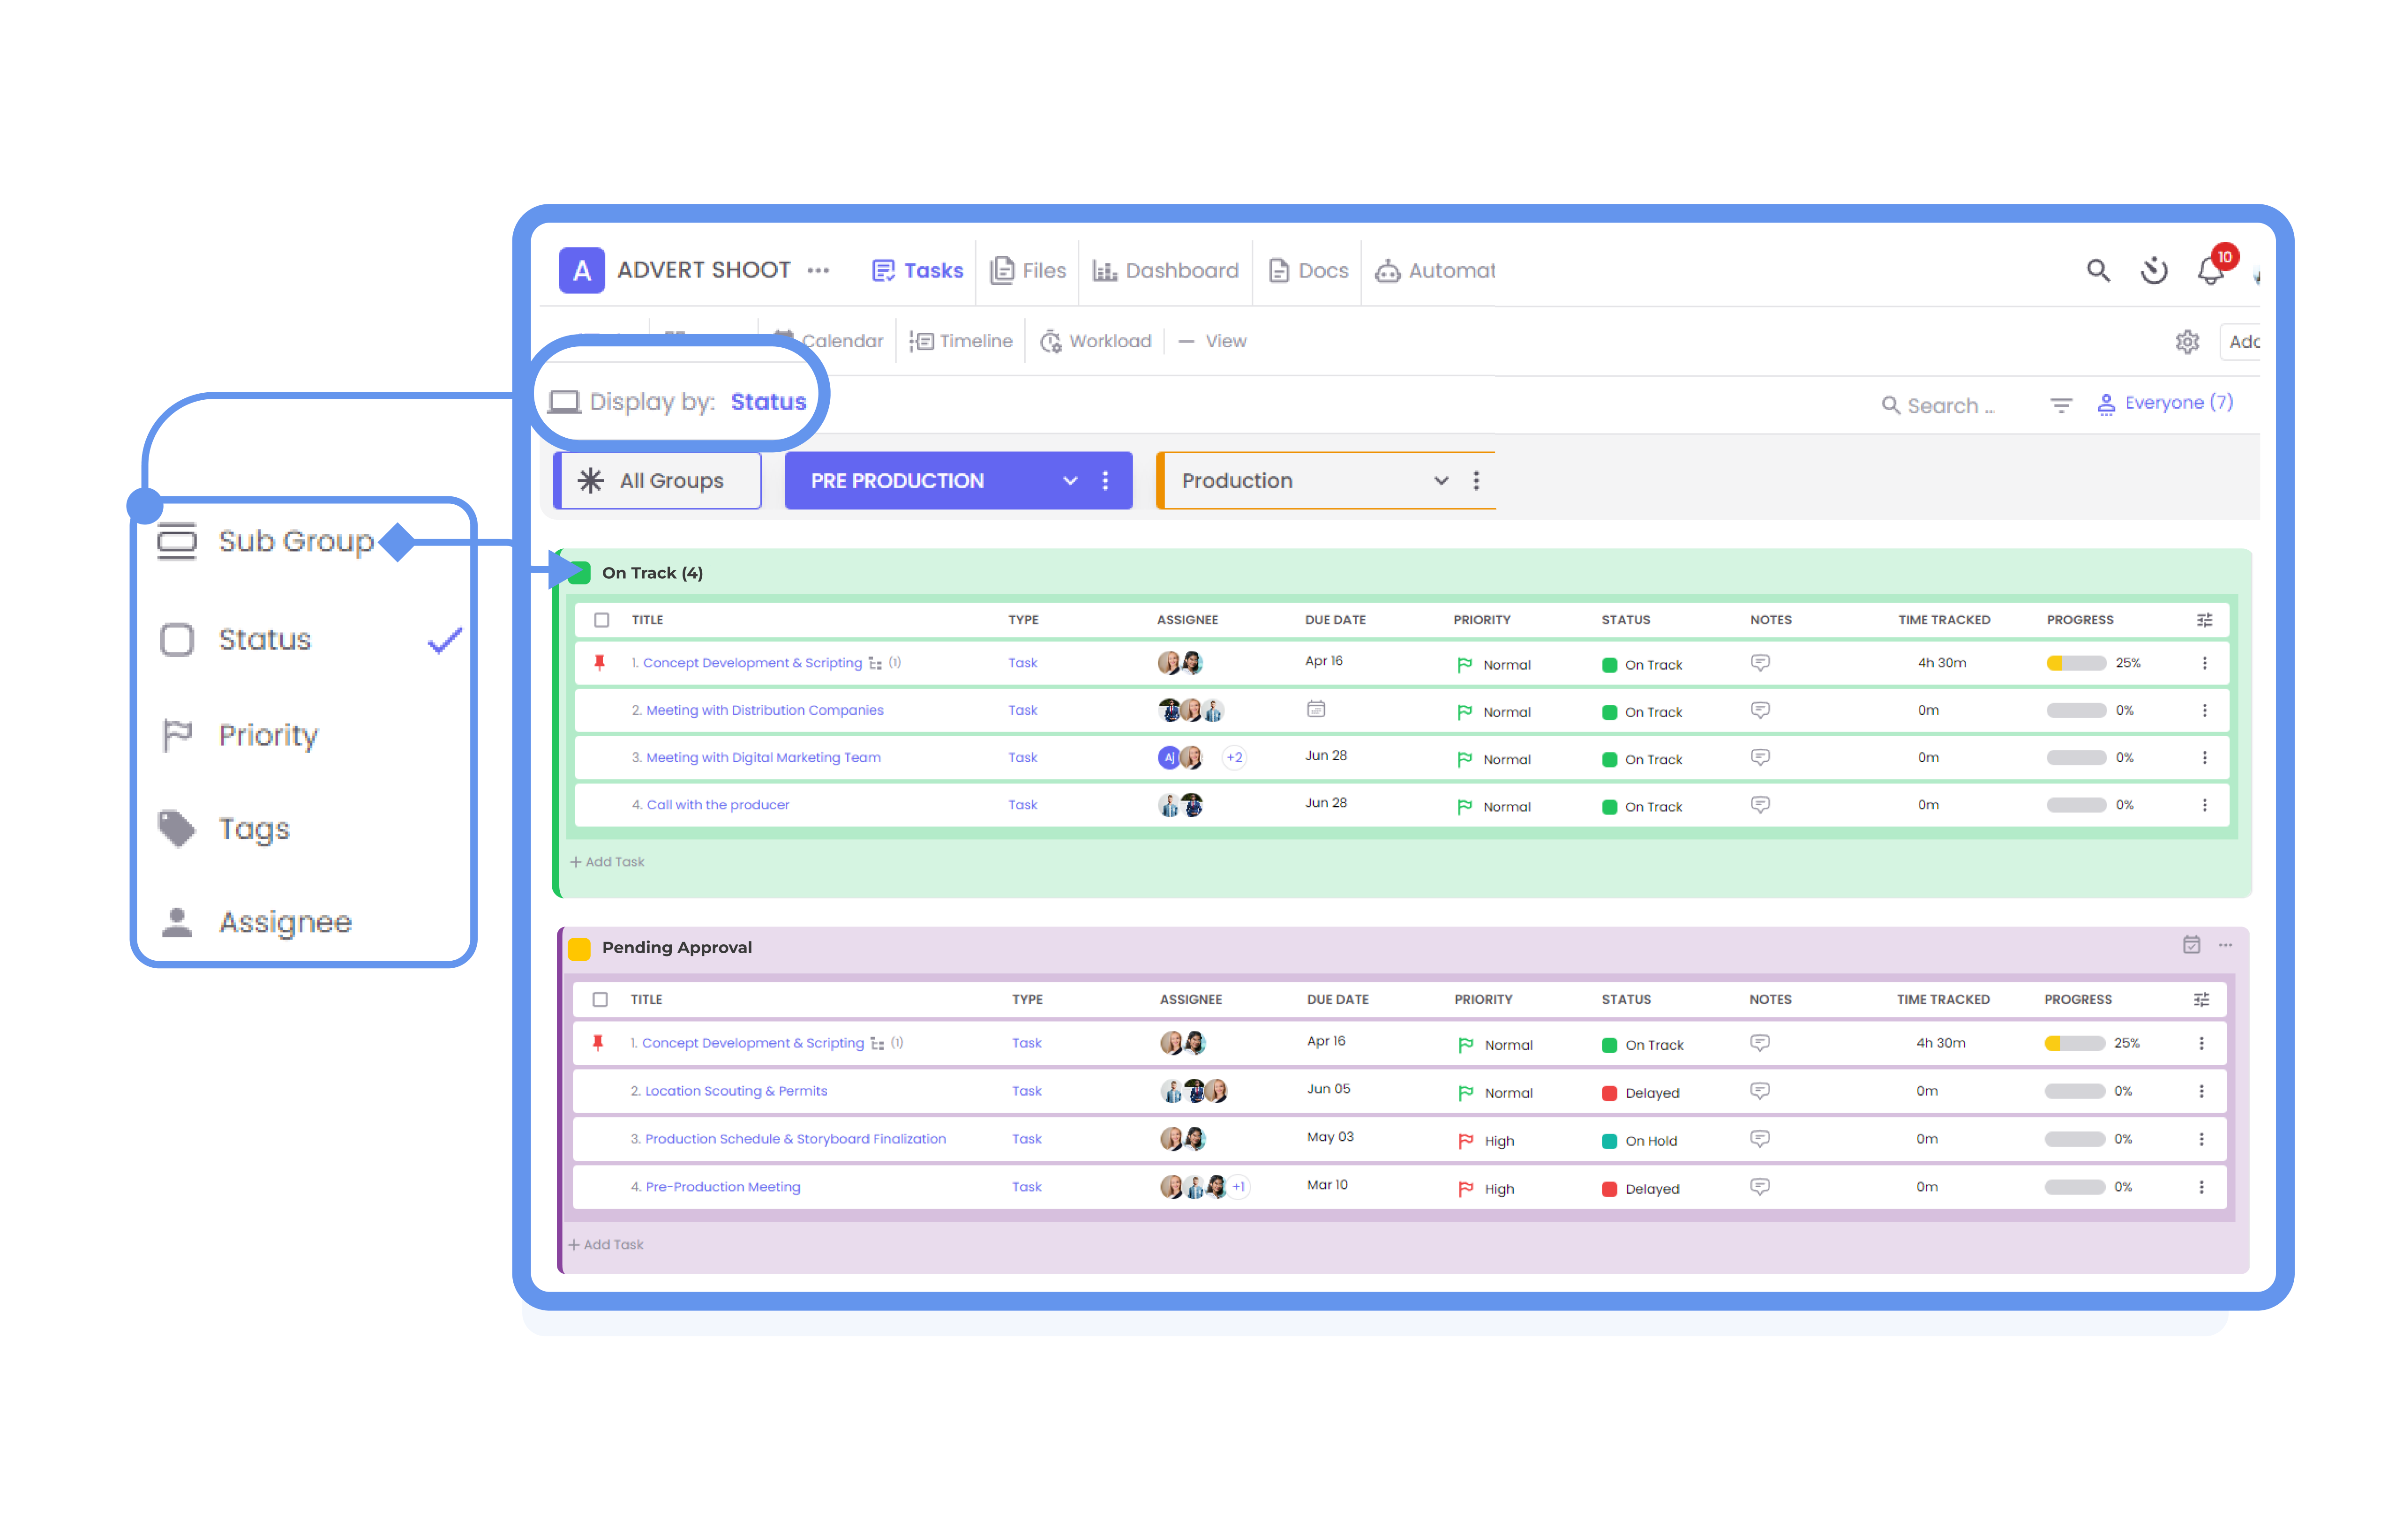Open notes for Meeting with Distribution Companies
The width and height of the screenshot is (2403, 1540).
1760,710
